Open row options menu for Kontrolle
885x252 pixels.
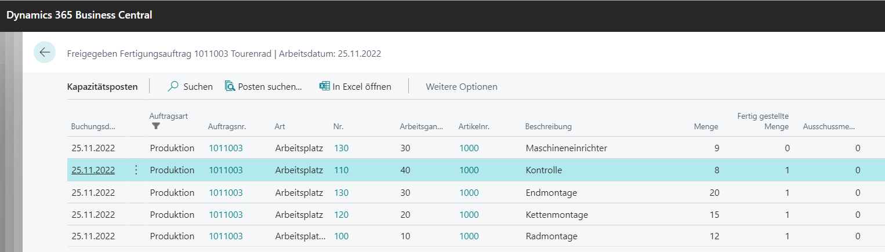[136, 170]
